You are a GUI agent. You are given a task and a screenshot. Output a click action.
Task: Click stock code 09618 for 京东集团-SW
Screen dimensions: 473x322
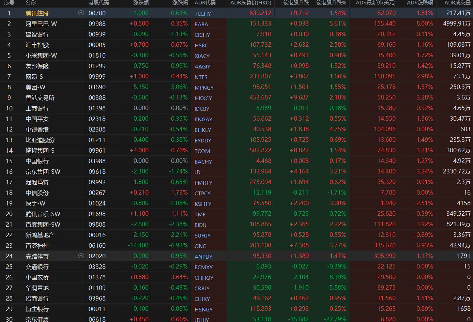97,172
